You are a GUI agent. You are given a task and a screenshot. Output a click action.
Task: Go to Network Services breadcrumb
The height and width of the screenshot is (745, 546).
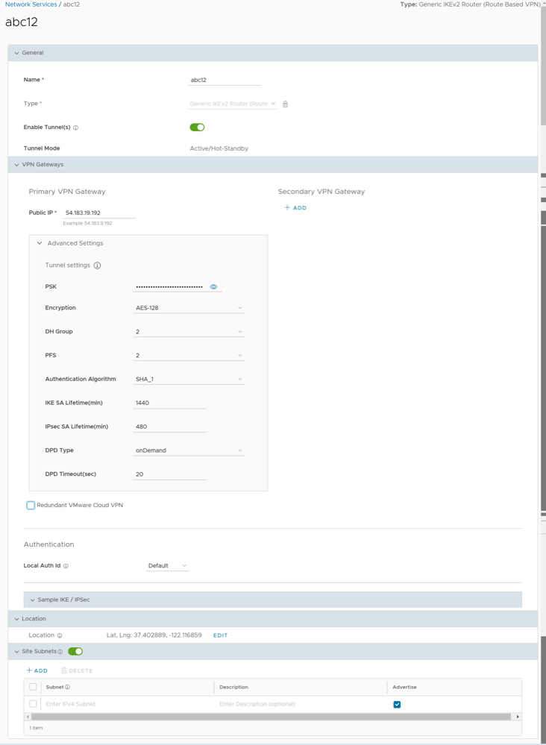[x=31, y=4]
